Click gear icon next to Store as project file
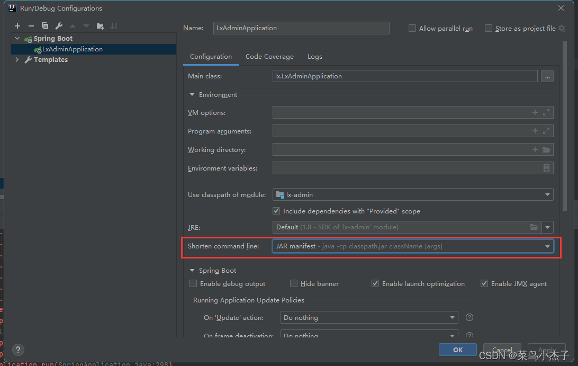 (562, 29)
